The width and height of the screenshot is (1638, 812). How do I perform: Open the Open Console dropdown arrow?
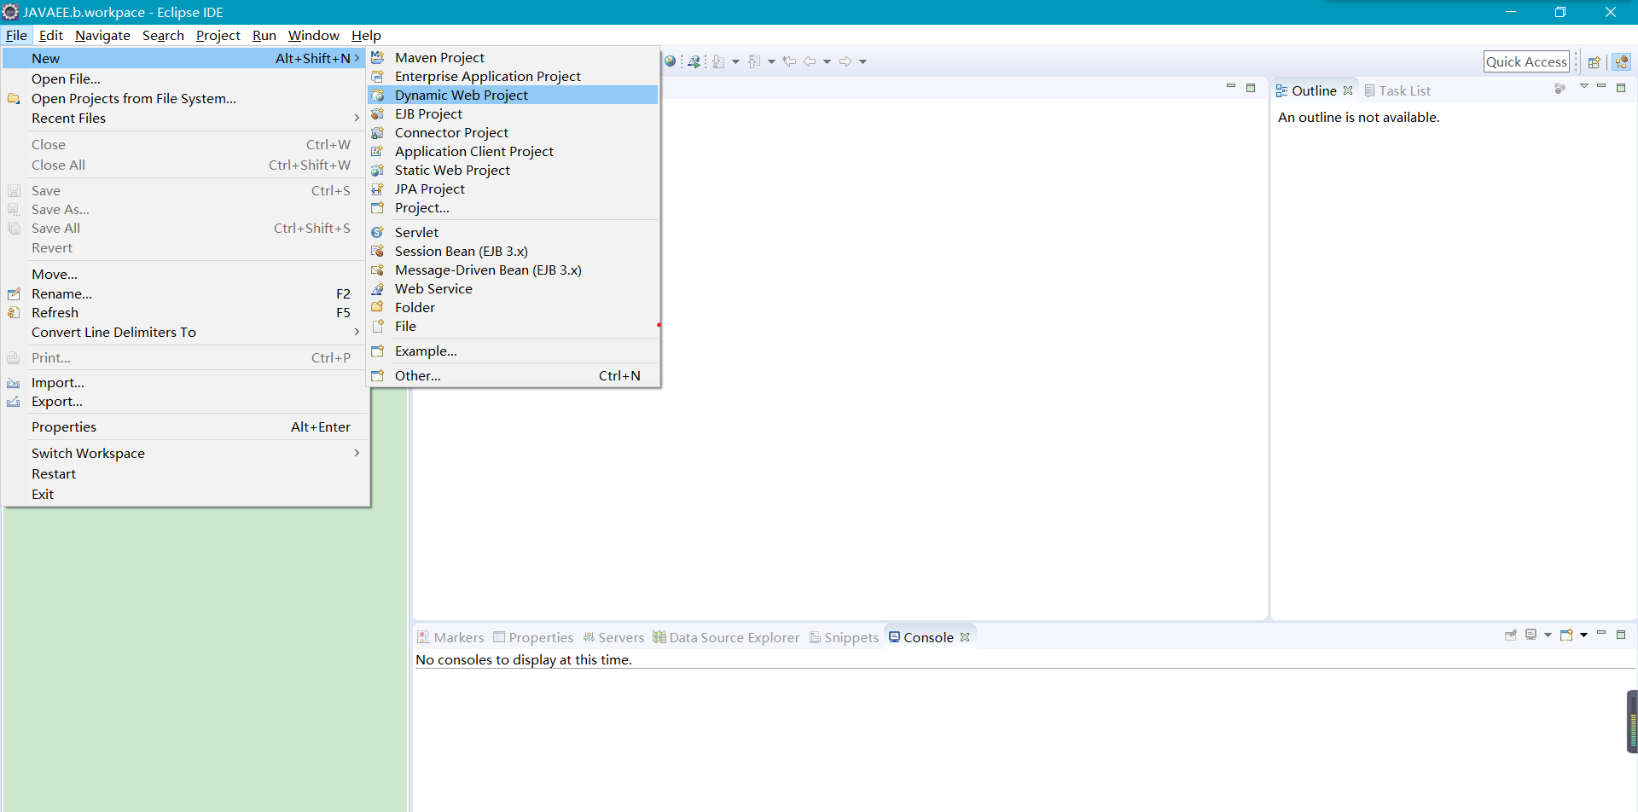1583,635
